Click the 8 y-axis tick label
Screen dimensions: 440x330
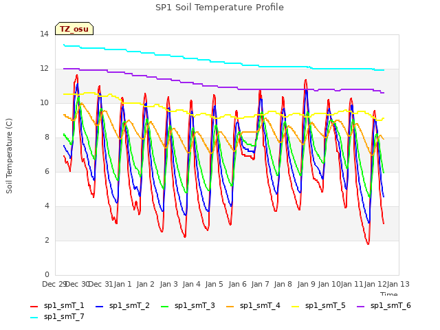47,137
